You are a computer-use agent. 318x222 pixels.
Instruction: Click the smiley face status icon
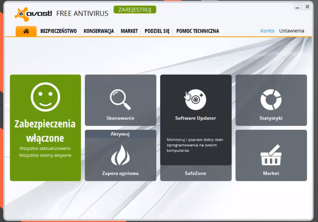pos(46,97)
